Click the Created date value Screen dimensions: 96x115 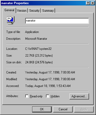pos(50,72)
